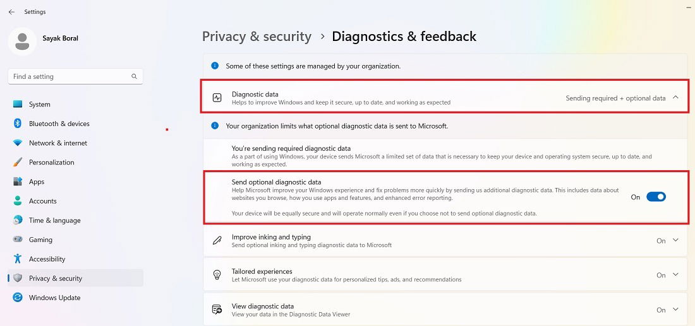
Task: Select the Accessibility figure icon
Action: (x=18, y=259)
